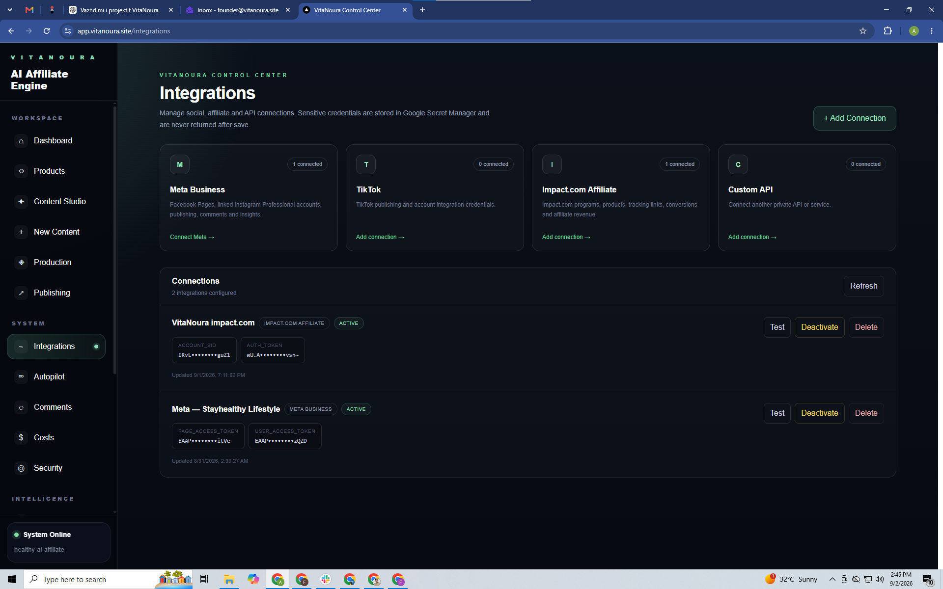Image resolution: width=943 pixels, height=589 pixels.
Task: Click the 0 connected badge on TikTok
Action: [x=494, y=164]
